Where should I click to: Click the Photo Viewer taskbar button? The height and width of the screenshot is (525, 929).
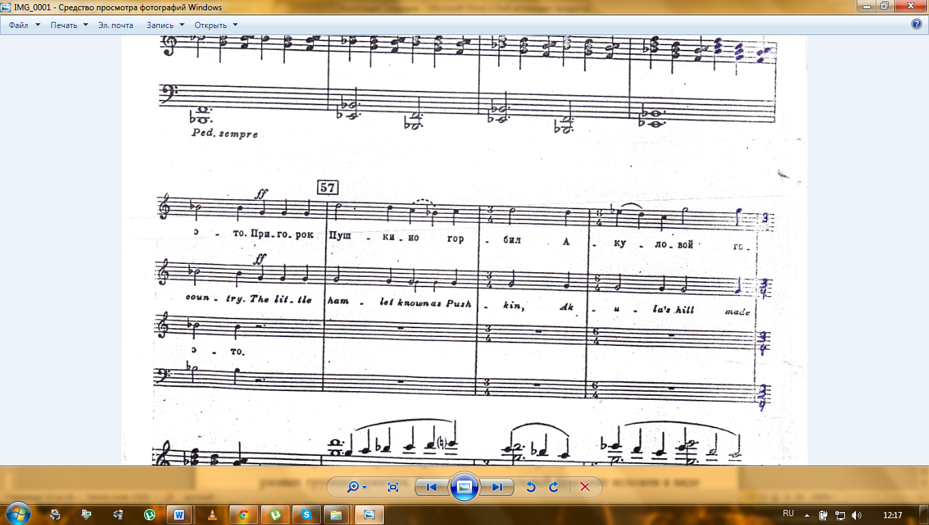point(370,514)
